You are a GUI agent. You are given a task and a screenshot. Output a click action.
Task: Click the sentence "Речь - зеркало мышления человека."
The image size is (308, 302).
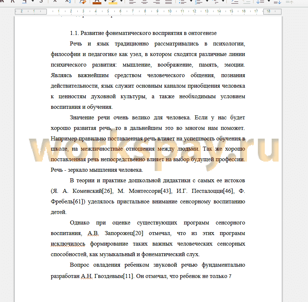[97, 170]
